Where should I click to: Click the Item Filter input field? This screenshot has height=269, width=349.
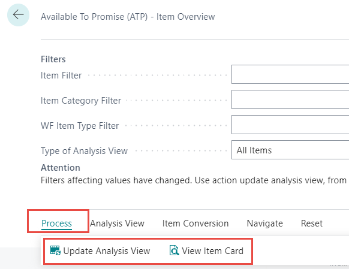click(x=290, y=74)
